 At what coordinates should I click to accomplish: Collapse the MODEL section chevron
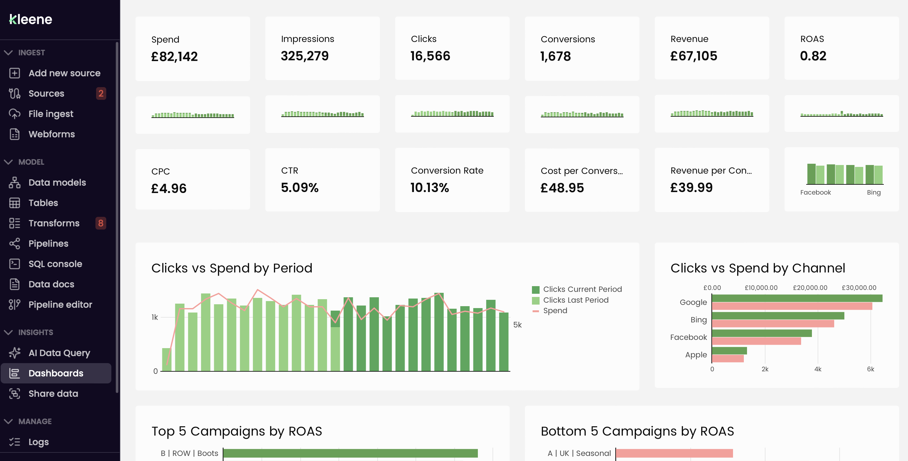[8, 162]
